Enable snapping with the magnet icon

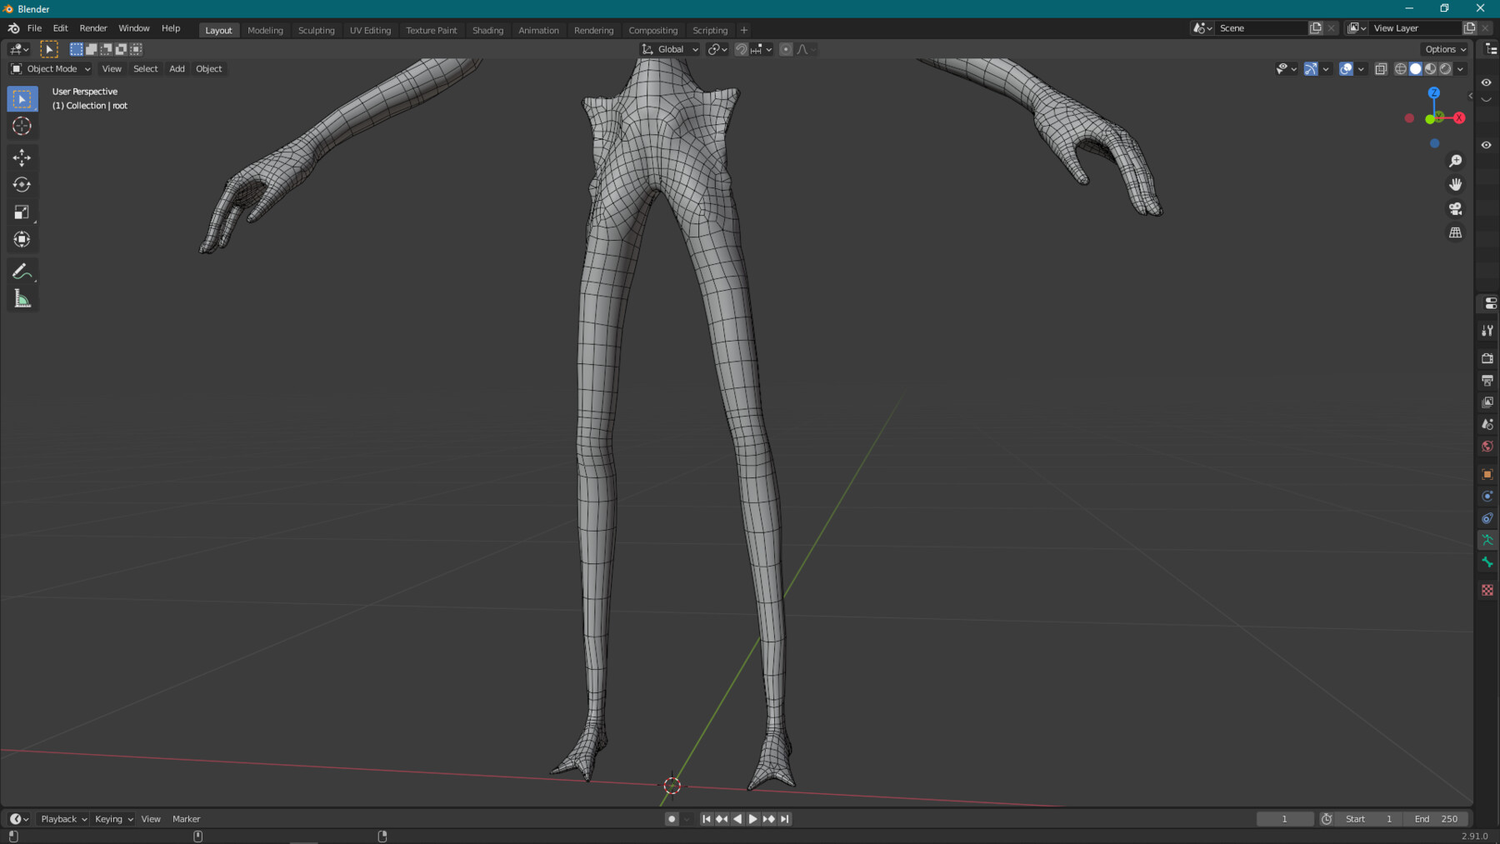pos(741,49)
